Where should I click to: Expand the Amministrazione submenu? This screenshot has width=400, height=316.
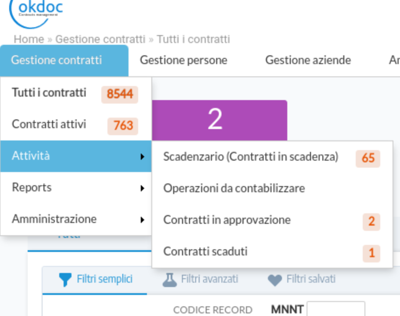pyautogui.click(x=143, y=219)
